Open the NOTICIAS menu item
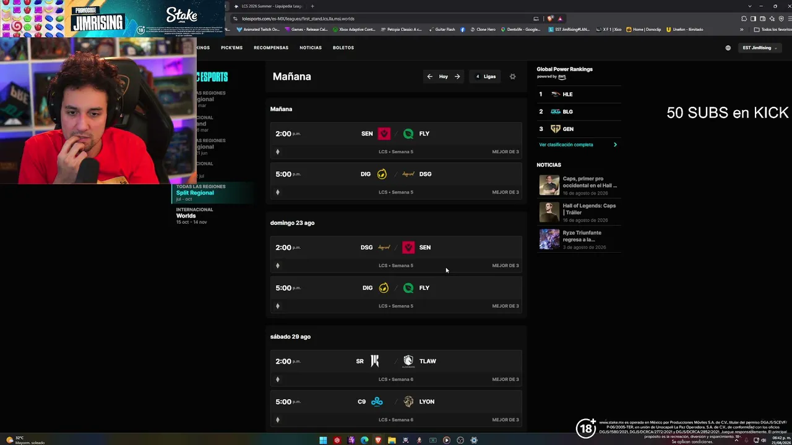Image resolution: width=792 pixels, height=445 pixels. [x=311, y=48]
